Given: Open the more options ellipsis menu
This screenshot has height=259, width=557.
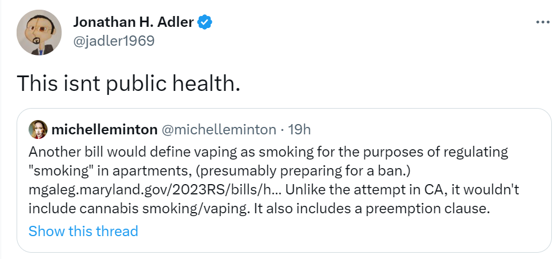Looking at the screenshot, I should (x=543, y=22).
